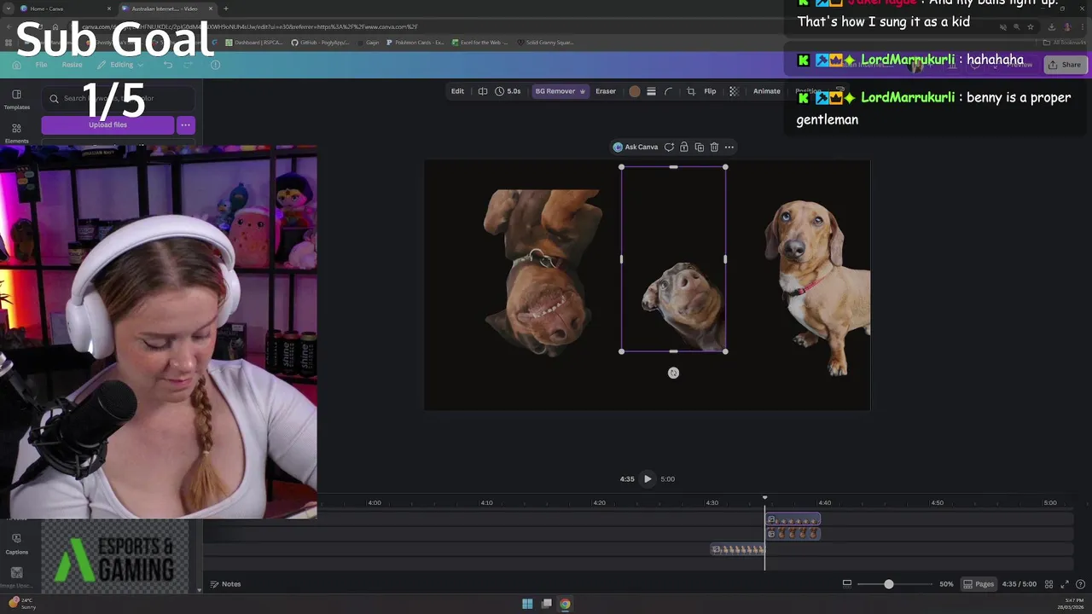
Task: Toggle the lock icon on the selected image
Action: pyautogui.click(x=683, y=147)
